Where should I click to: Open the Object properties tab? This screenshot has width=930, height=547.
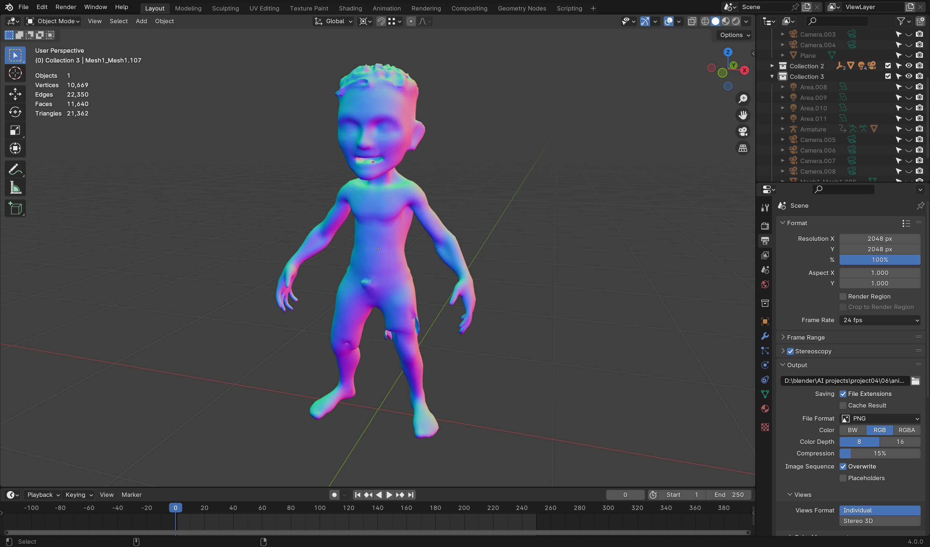[x=765, y=321]
